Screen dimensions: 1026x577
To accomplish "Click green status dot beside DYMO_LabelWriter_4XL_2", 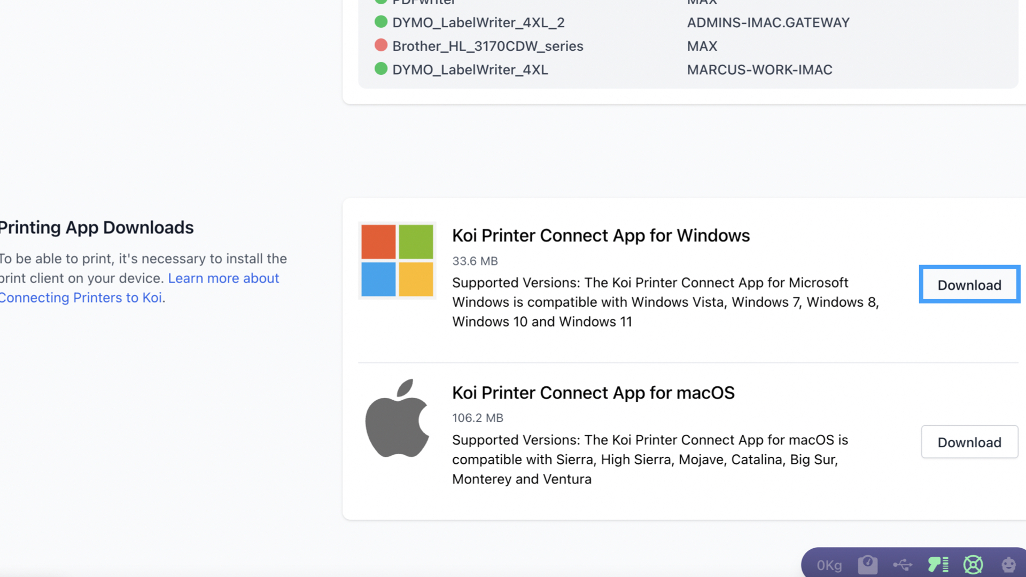I will click(381, 22).
